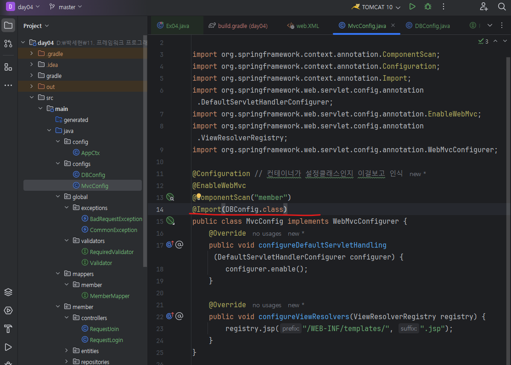511x365 pixels.
Task: Click the Add collaborator icon
Action: click(484, 7)
